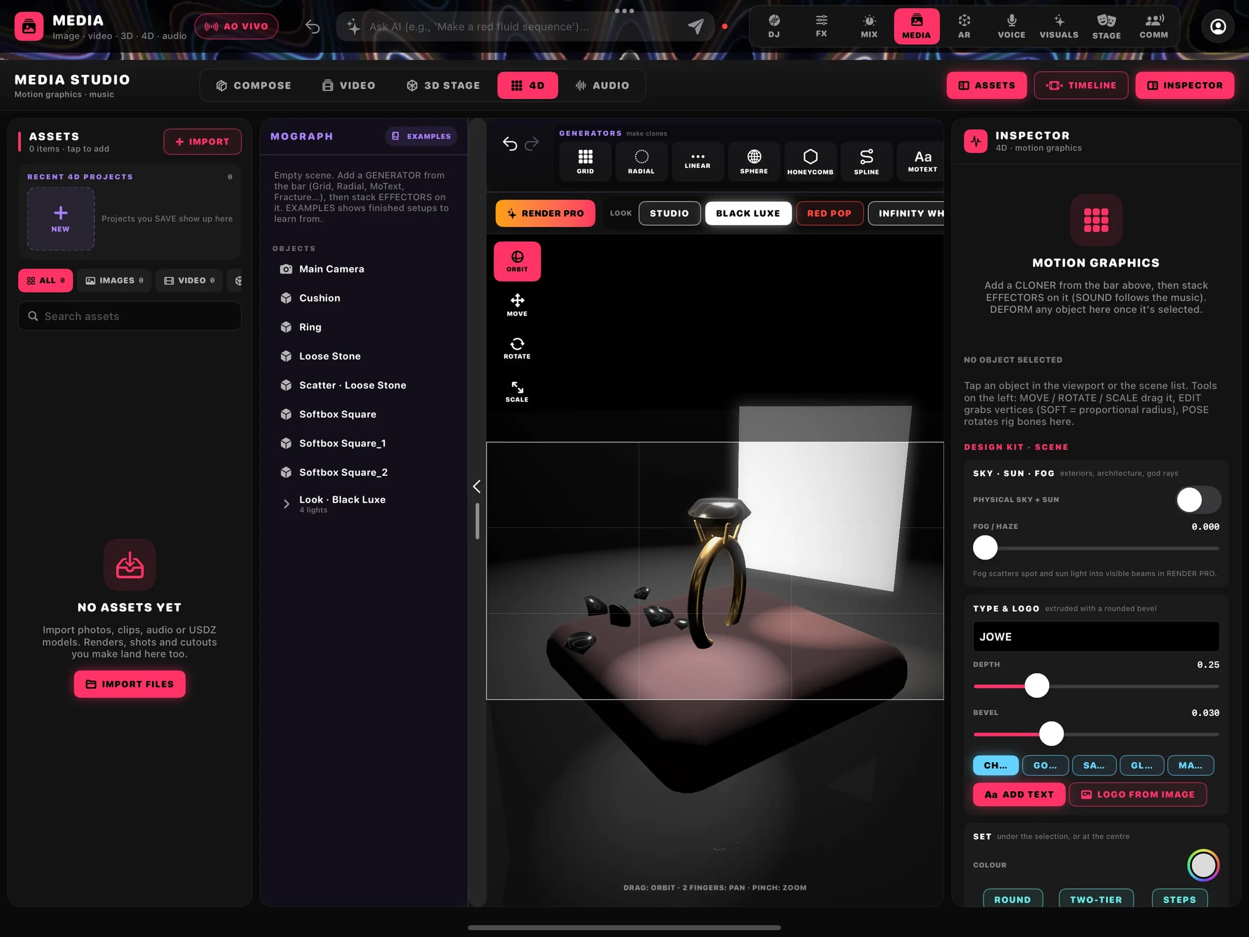
Task: Click the Search assets field
Action: click(x=129, y=316)
